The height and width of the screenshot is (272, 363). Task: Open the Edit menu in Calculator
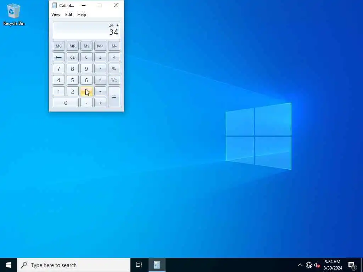69,14
